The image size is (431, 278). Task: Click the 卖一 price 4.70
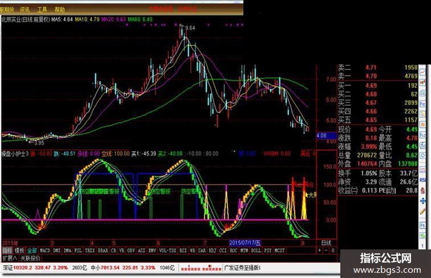(x=371, y=76)
